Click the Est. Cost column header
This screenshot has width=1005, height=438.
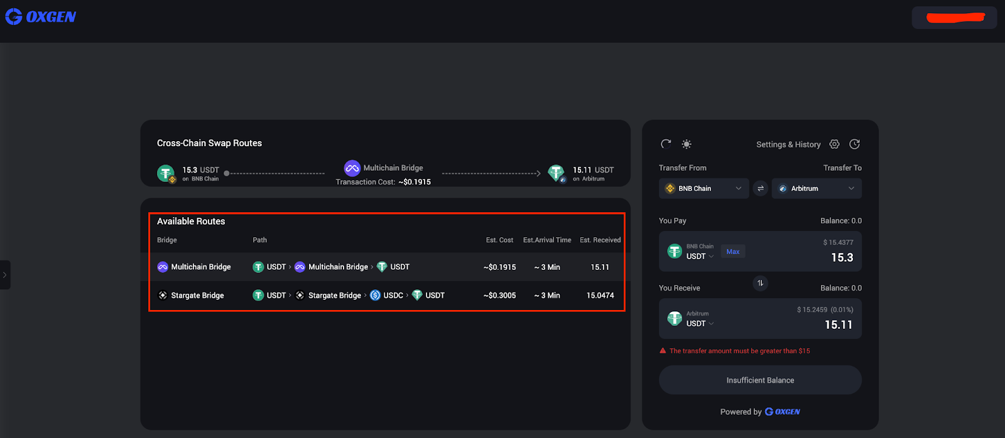pos(499,240)
